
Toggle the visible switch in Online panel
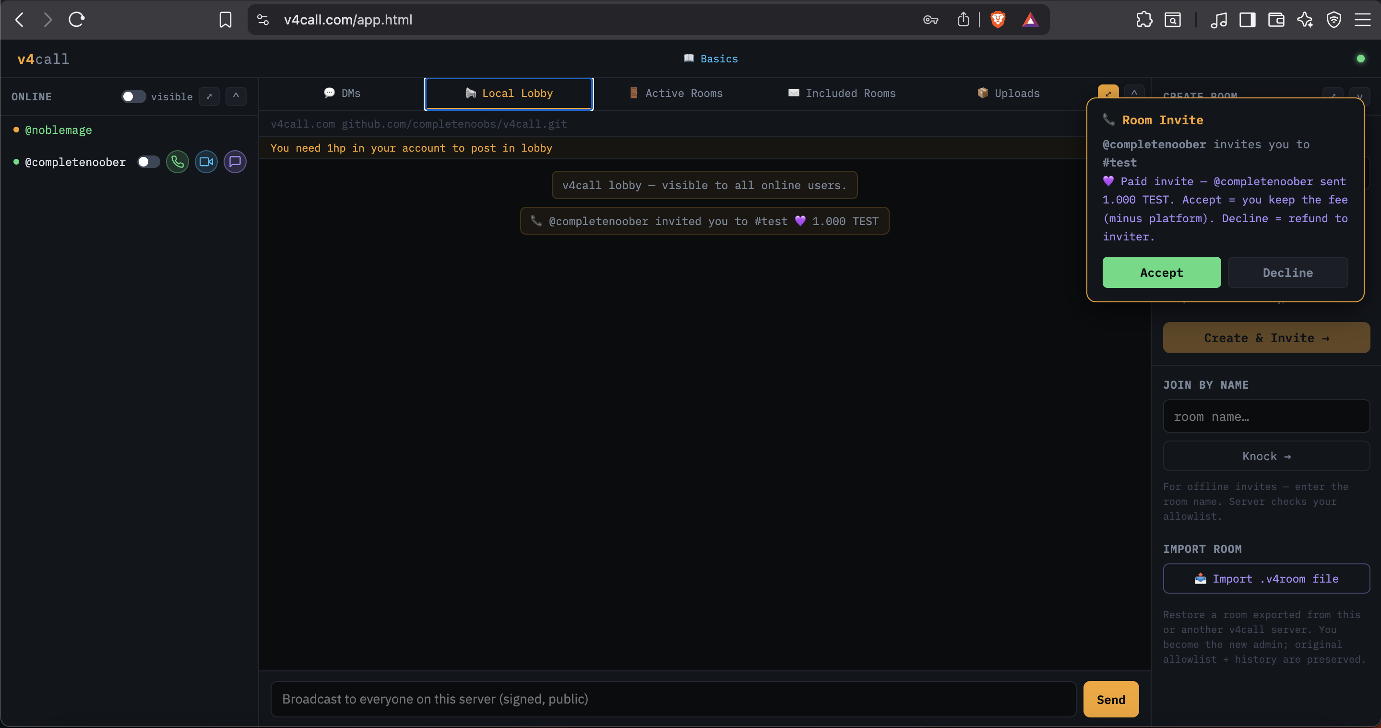(x=133, y=96)
